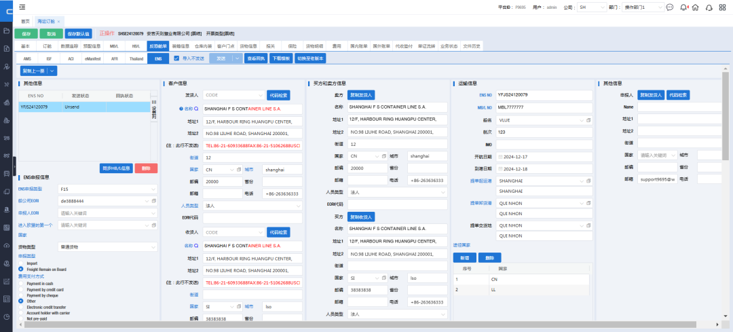The image size is (733, 332).
Task: Open the 公司 SH dropdown
Action: [591, 7]
